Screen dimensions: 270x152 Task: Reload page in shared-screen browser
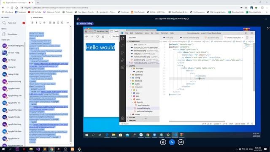(x=97, y=37)
